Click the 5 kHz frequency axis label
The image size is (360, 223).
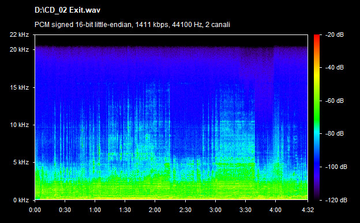tap(21, 163)
